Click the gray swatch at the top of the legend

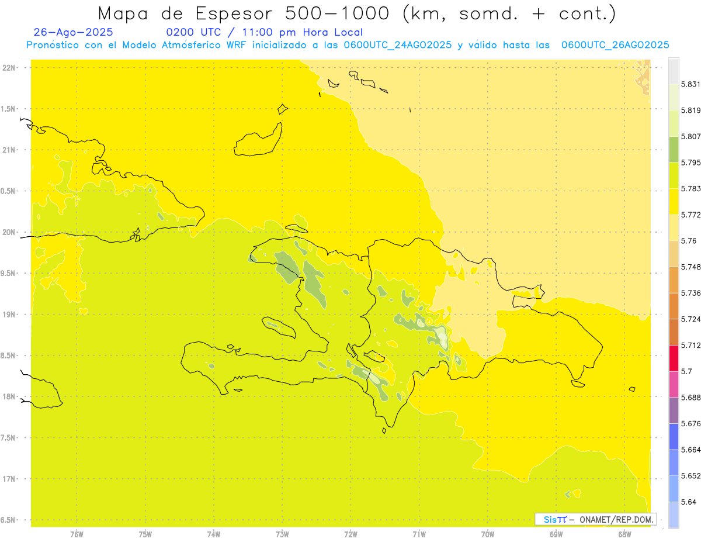coord(674,71)
